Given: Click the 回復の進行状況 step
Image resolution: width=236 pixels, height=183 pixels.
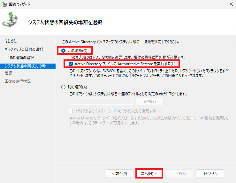Looking at the screenshot, I should 18,81.
